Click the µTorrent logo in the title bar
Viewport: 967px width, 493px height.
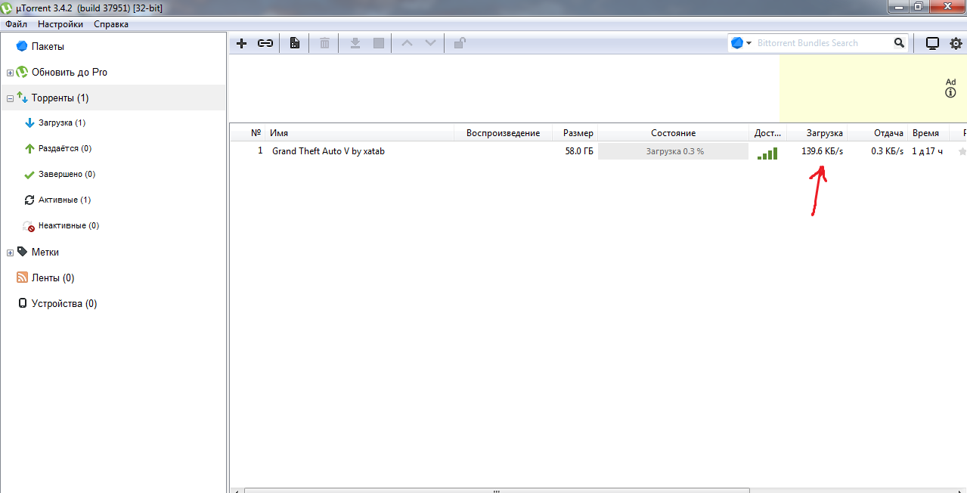click(8, 8)
